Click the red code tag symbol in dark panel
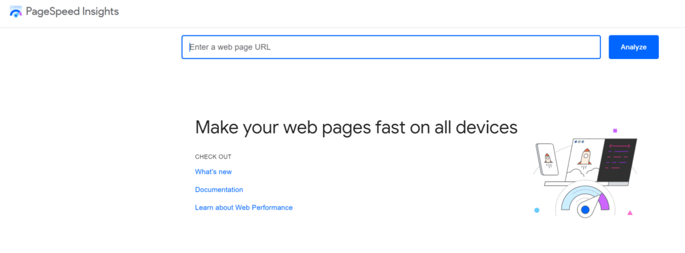Image resolution: width=685 pixels, height=253 pixels. [x=619, y=146]
